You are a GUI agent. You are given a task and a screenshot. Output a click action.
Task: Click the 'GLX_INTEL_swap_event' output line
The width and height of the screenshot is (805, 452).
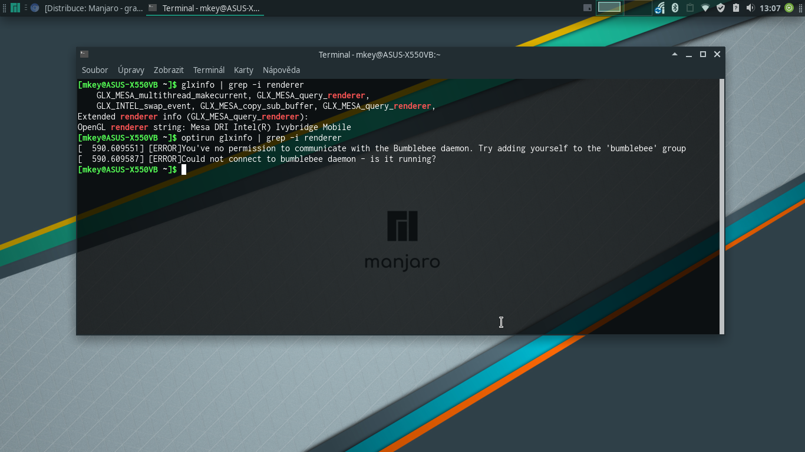click(266, 106)
